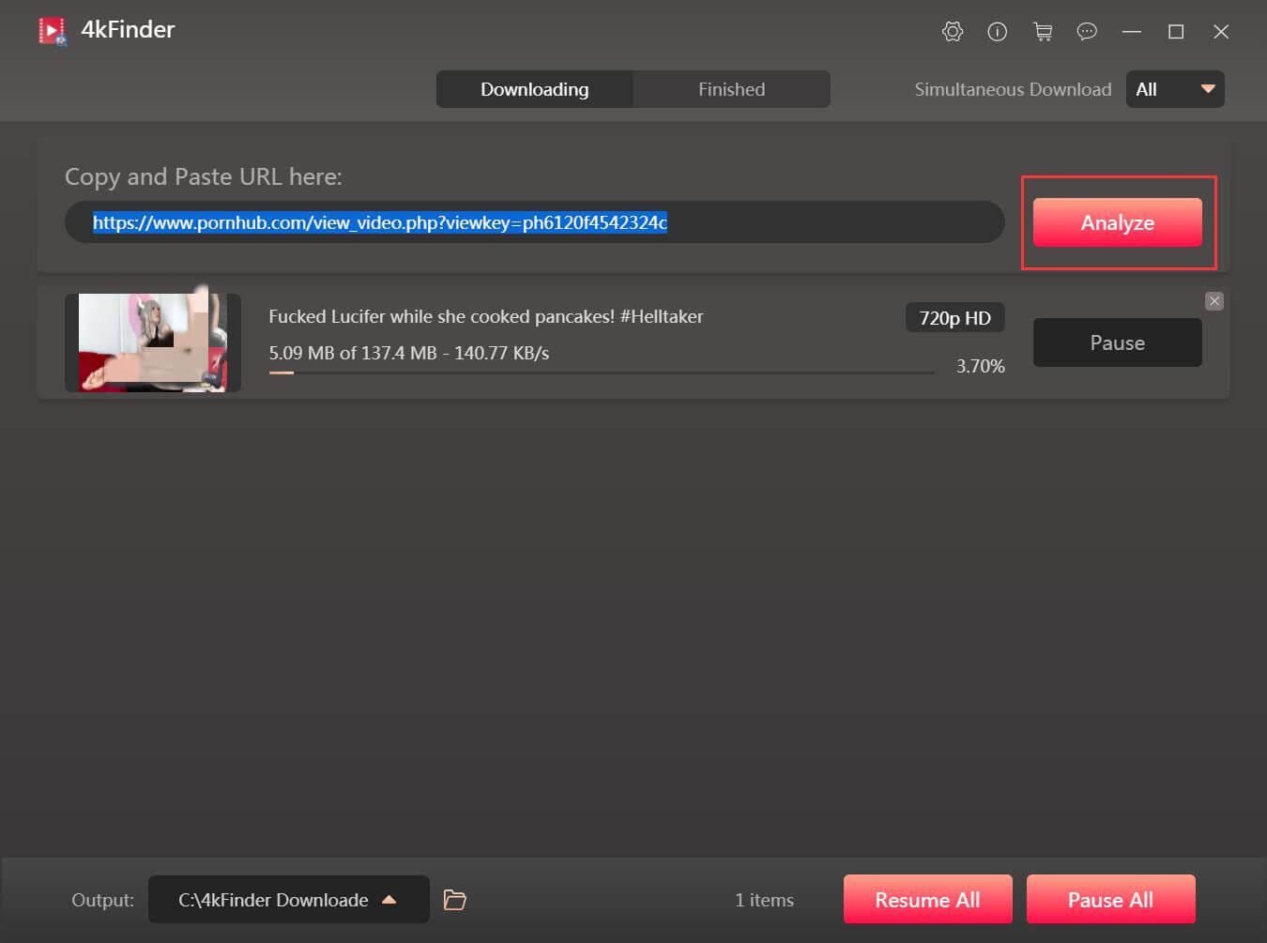Open the settings gear icon
This screenshot has width=1267, height=943.
[953, 32]
